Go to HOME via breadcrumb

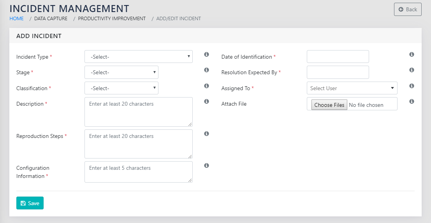(x=16, y=19)
